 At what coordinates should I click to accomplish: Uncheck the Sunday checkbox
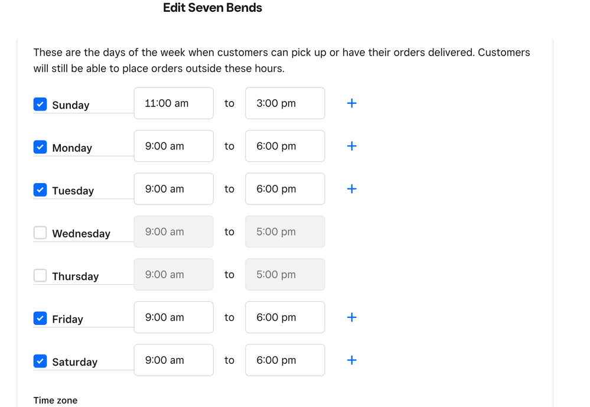(x=40, y=105)
